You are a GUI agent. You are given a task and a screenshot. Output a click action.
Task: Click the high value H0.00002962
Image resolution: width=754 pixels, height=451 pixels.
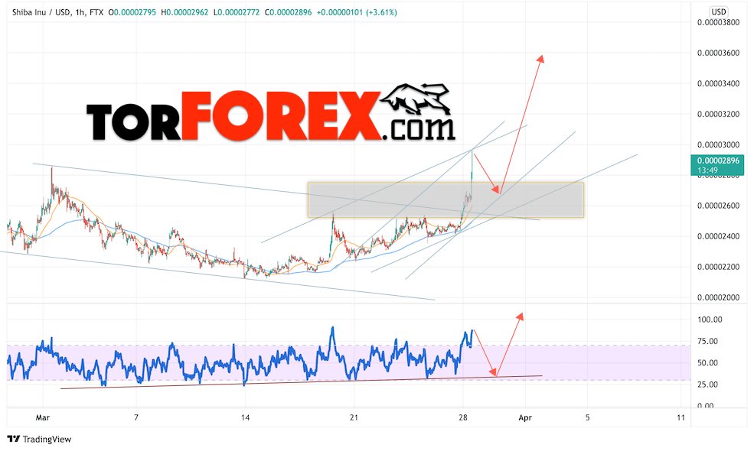[x=184, y=12]
